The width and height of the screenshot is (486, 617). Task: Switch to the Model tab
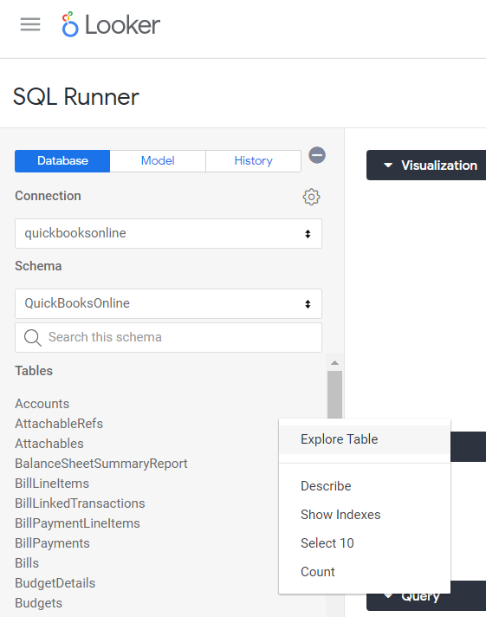coord(158,161)
